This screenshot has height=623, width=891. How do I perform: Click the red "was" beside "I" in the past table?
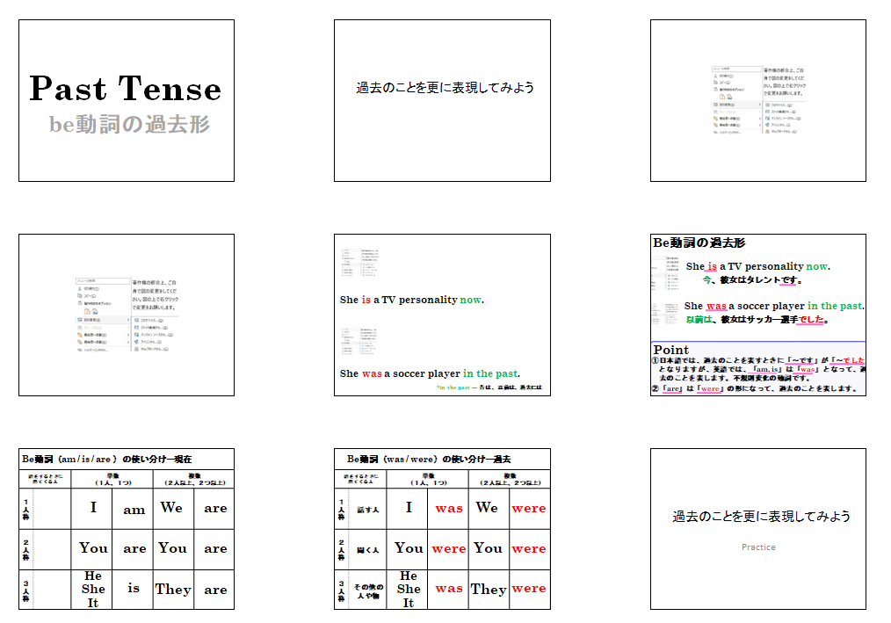point(449,509)
